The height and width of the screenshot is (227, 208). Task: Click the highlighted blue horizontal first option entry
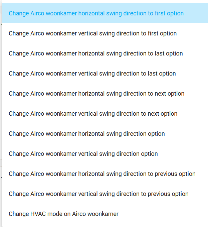(x=105, y=13)
